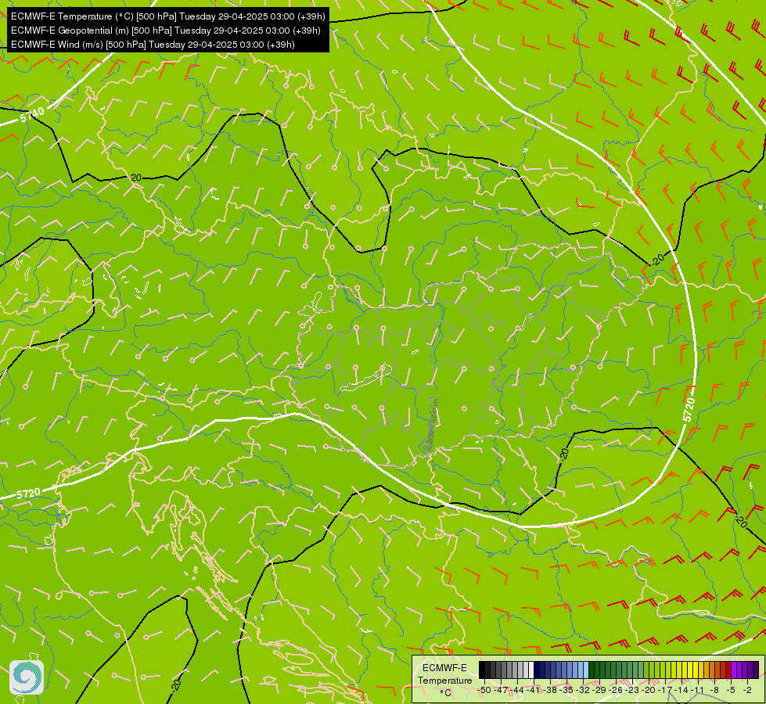The image size is (766, 704).
Task: Click the -41 value on the temperature legend
Action: [x=534, y=690]
